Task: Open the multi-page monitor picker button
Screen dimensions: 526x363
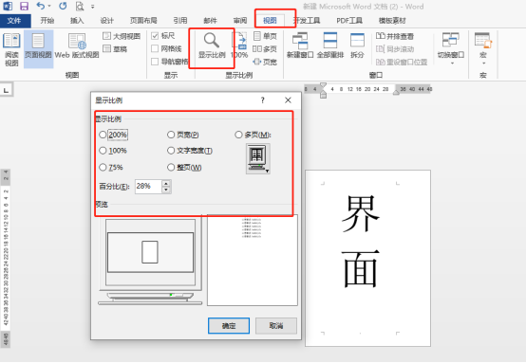Action: (258, 158)
